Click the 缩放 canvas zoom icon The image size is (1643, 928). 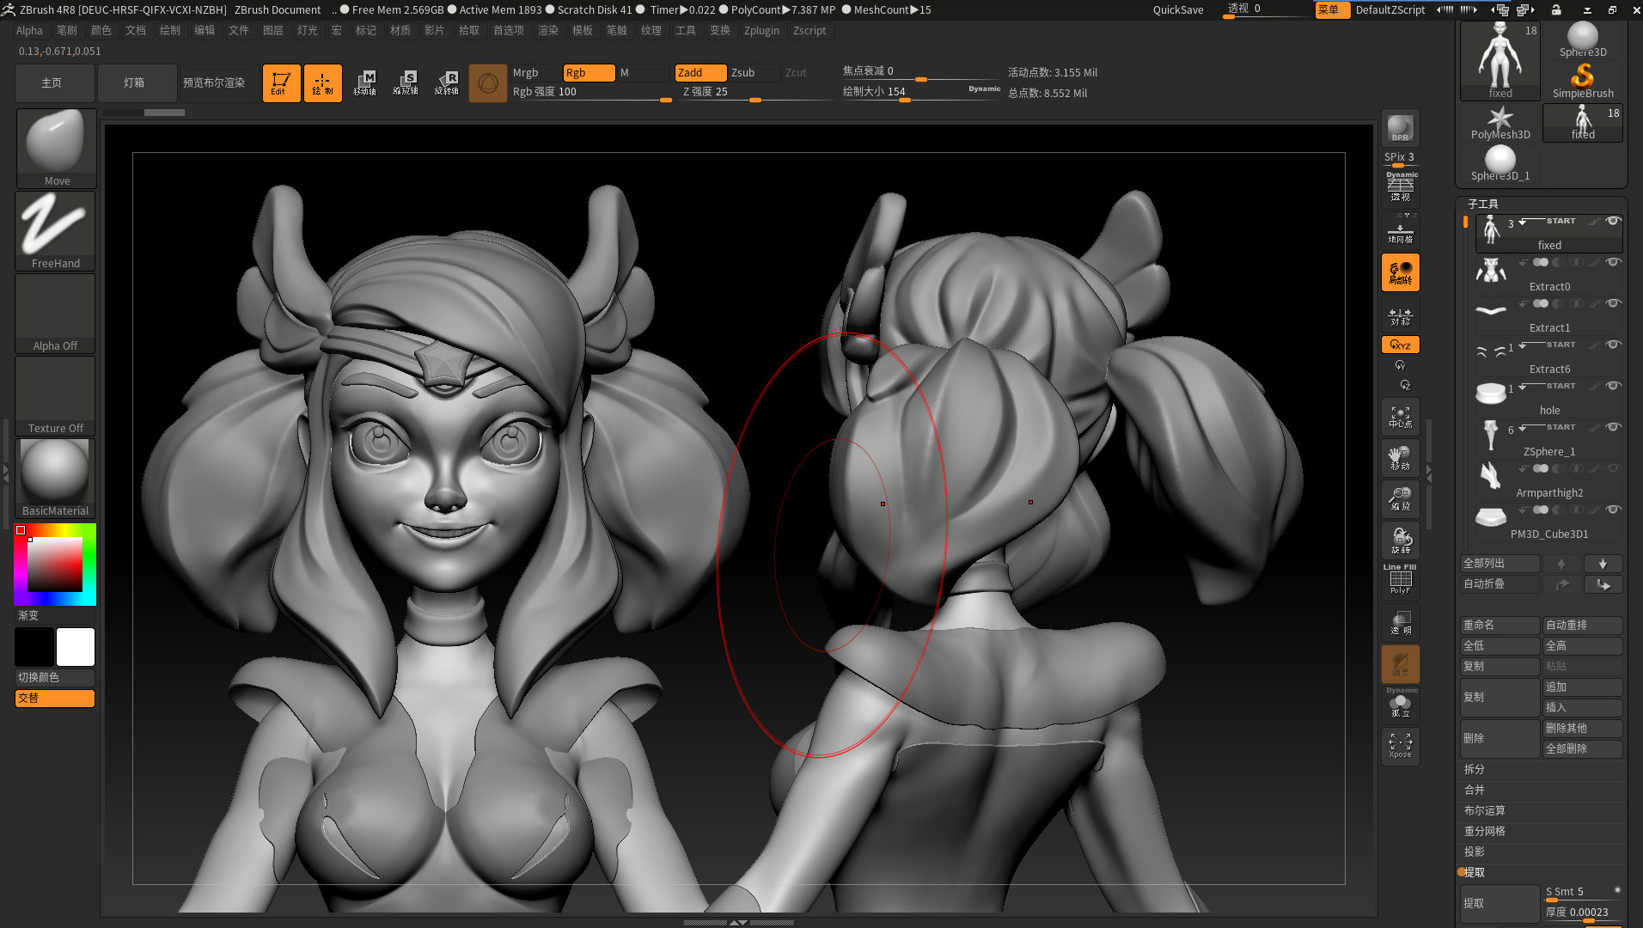[x=1401, y=499]
